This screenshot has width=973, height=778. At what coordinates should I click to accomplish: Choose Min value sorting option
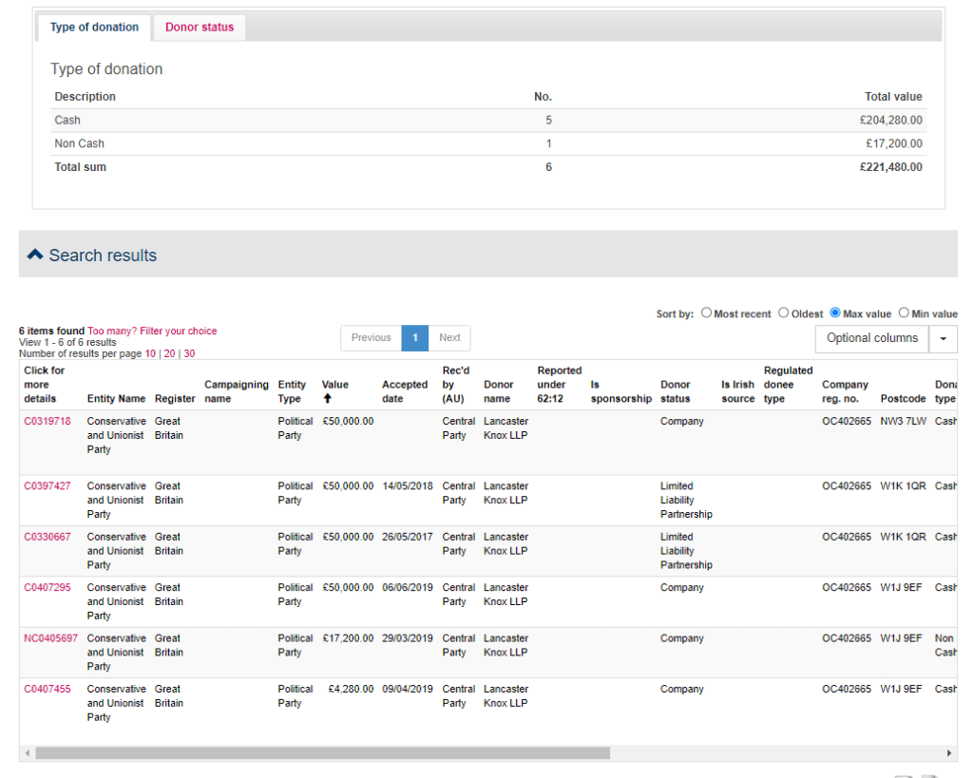[903, 313]
